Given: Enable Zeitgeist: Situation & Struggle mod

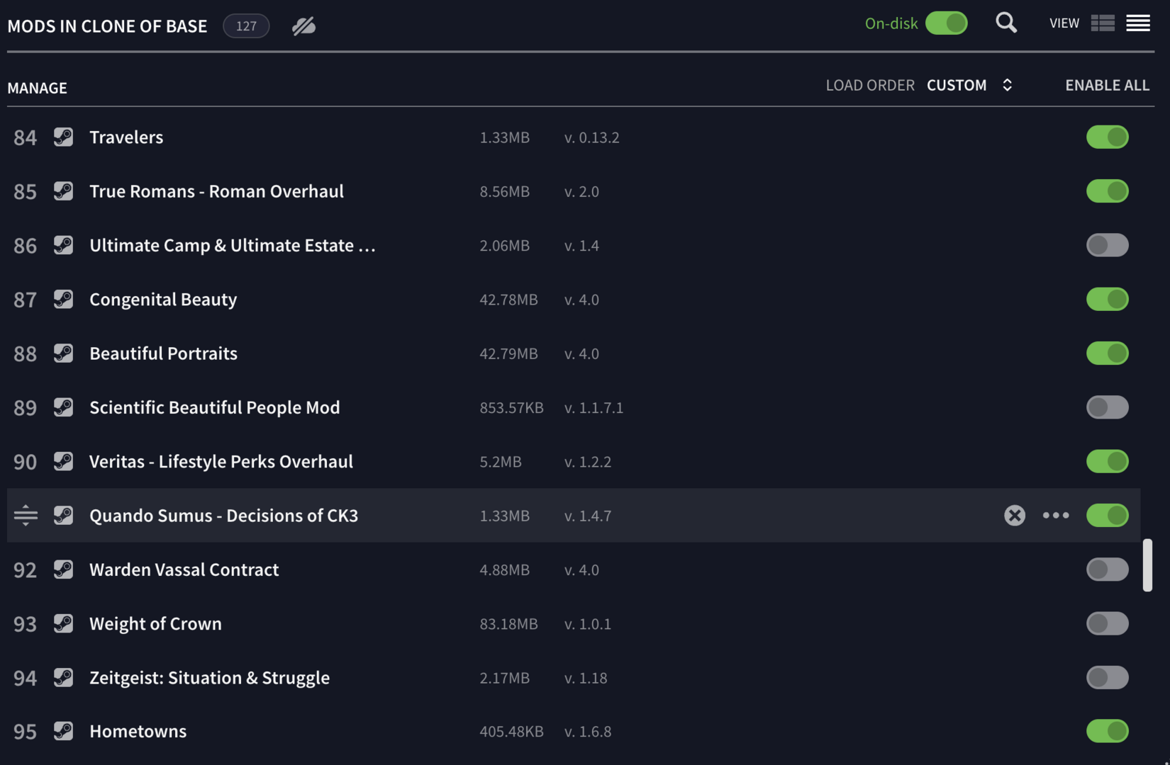Looking at the screenshot, I should coord(1108,677).
